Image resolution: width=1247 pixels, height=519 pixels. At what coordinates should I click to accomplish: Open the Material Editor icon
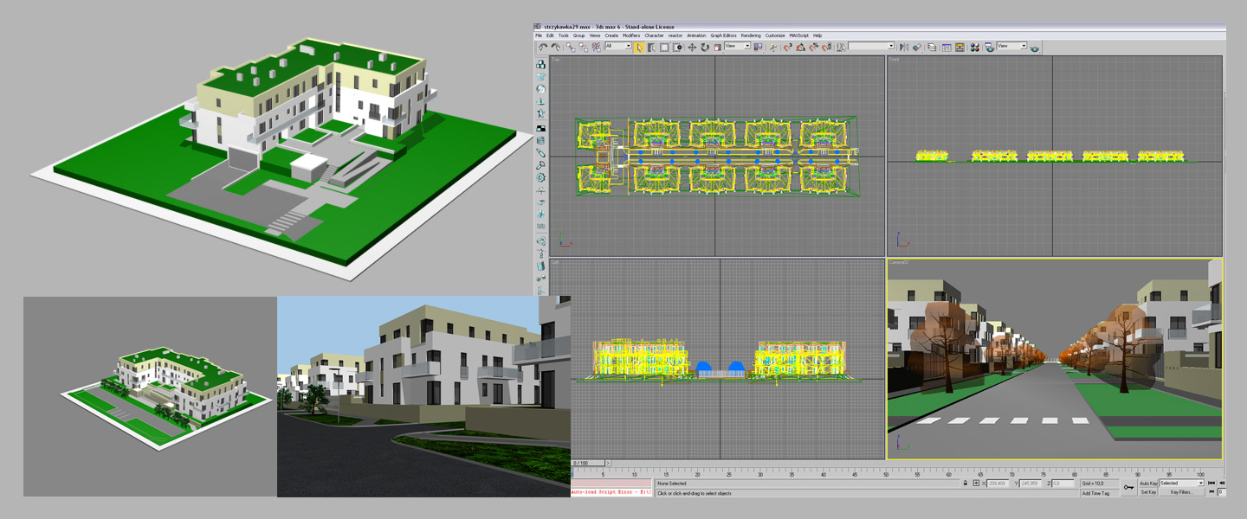975,47
